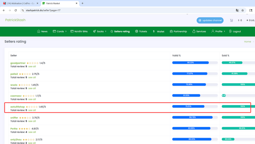Screen dimensions: 255x144
Task: Expand the Socks menu chevron
Action: (106, 31)
